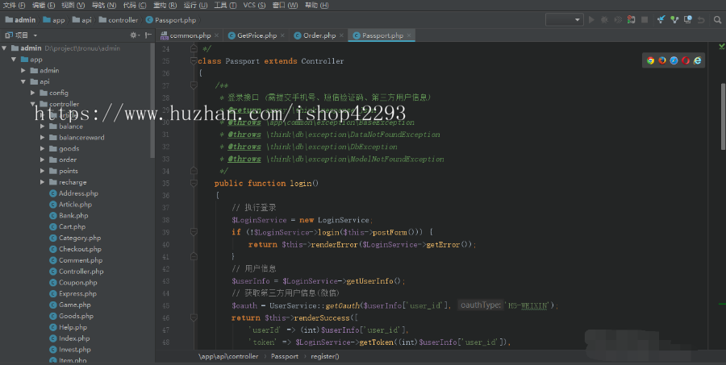The image size is (726, 365).
Task: Click the Stop square icon
Action: 644,20
